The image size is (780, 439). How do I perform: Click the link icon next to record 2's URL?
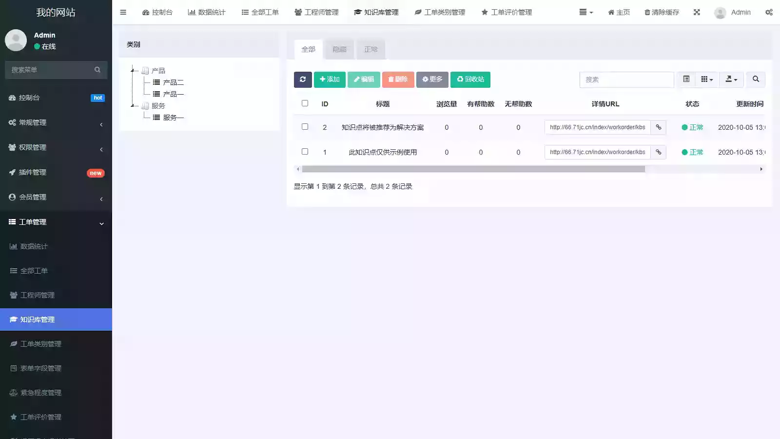pyautogui.click(x=658, y=127)
